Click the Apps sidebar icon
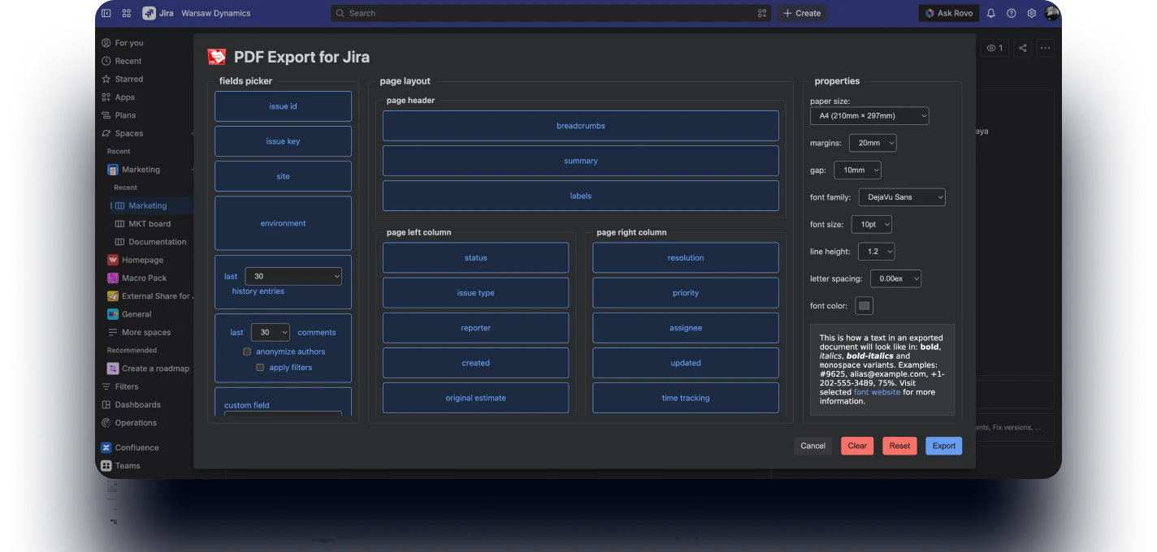Image resolution: width=1157 pixels, height=552 pixels. [x=106, y=97]
